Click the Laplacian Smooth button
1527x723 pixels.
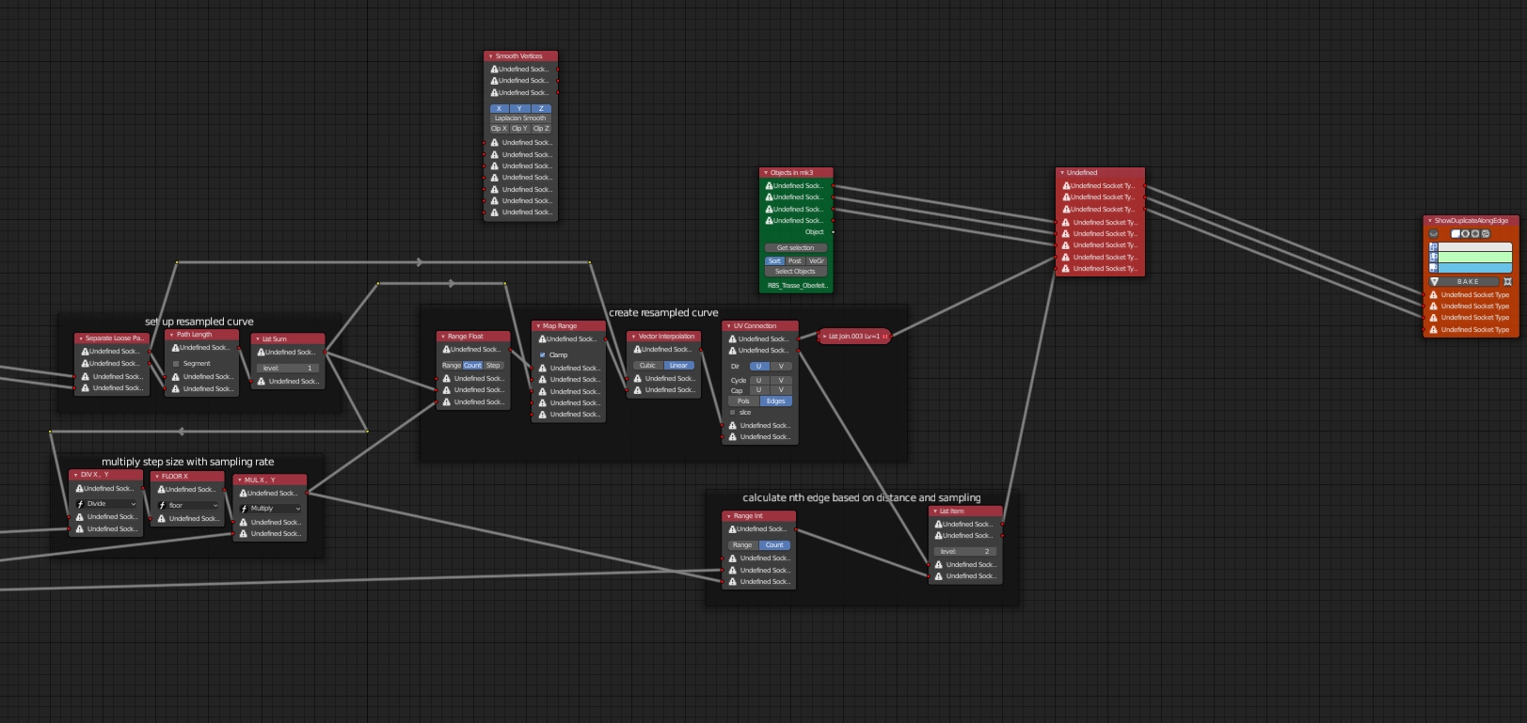(x=520, y=118)
